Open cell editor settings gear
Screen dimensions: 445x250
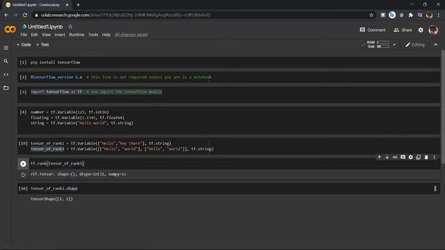[411, 157]
